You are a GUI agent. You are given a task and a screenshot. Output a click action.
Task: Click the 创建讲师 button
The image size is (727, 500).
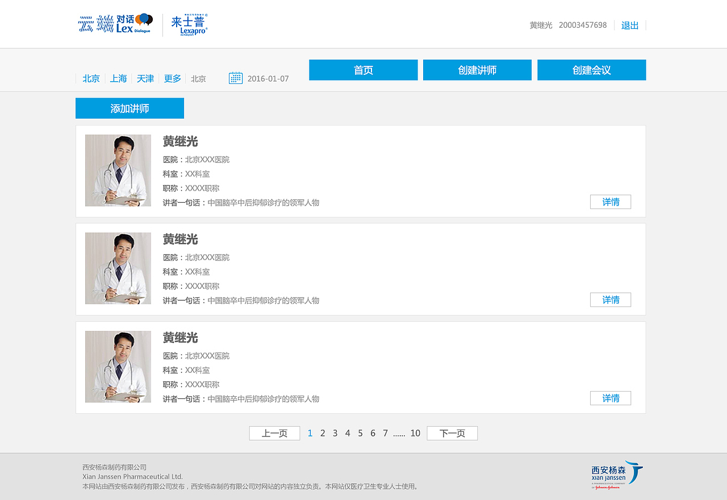pos(477,70)
